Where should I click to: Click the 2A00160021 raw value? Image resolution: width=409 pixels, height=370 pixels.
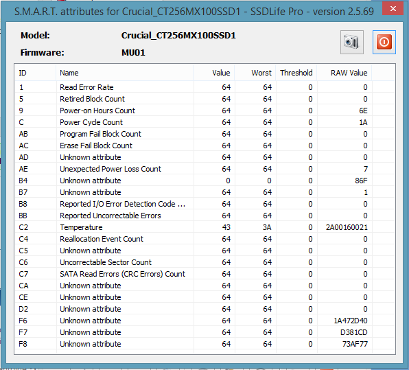click(347, 227)
